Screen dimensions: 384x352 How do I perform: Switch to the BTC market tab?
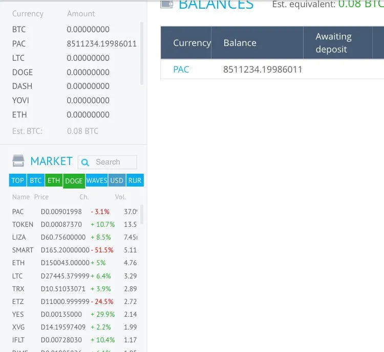(x=36, y=180)
